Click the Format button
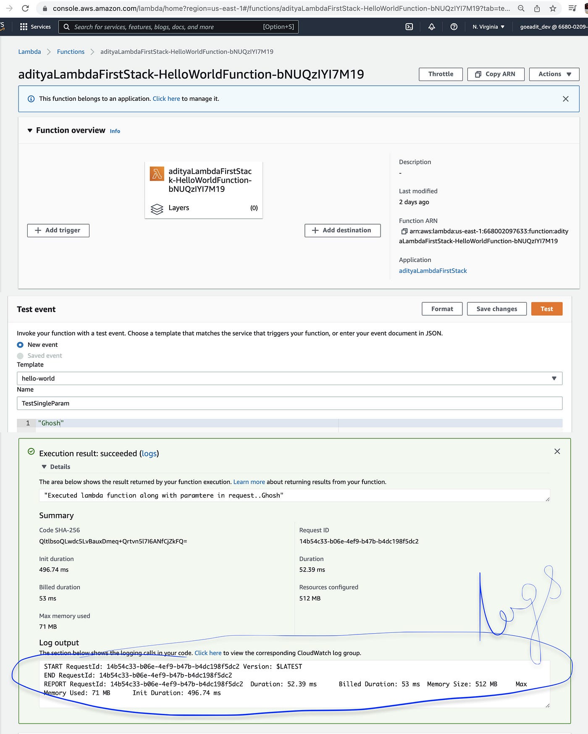This screenshot has width=588, height=734. click(442, 309)
